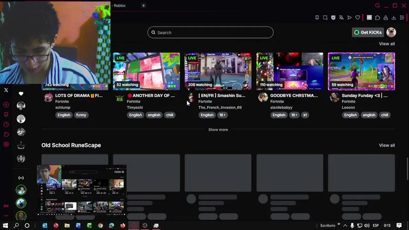Show hidden tray icons chevron
The height and width of the screenshot is (230, 409).
point(345,226)
